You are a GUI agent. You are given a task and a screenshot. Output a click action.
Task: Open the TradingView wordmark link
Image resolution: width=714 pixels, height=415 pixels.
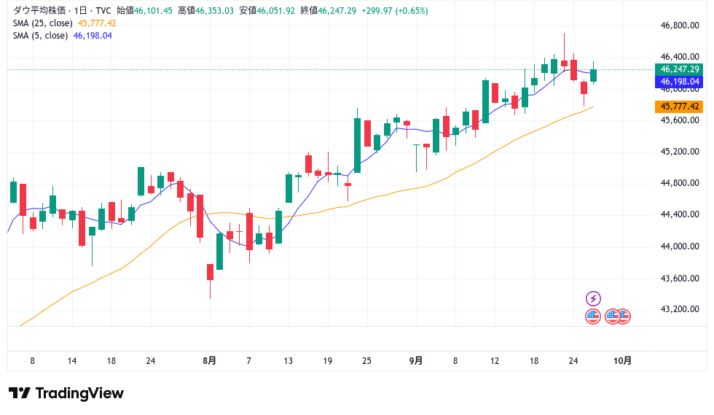pos(79,393)
